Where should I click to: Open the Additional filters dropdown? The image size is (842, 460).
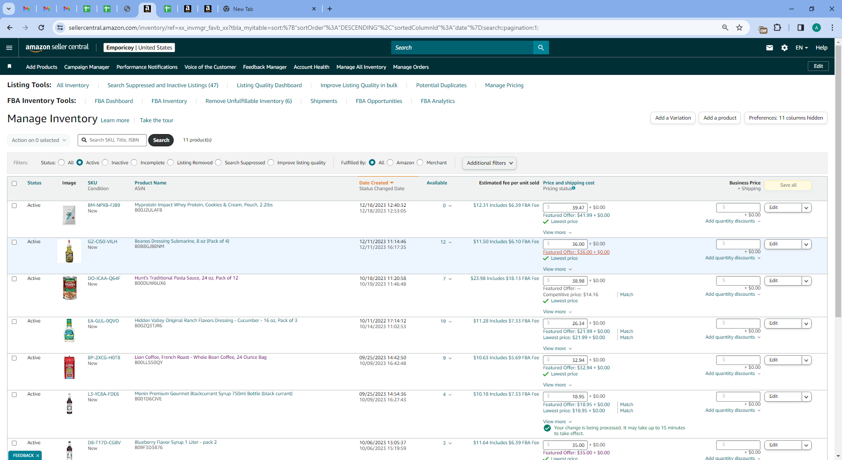point(489,163)
